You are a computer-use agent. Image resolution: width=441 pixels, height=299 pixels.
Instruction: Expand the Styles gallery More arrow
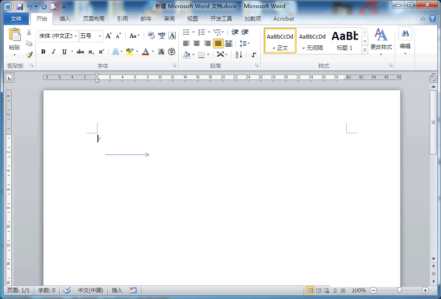pyautogui.click(x=365, y=50)
